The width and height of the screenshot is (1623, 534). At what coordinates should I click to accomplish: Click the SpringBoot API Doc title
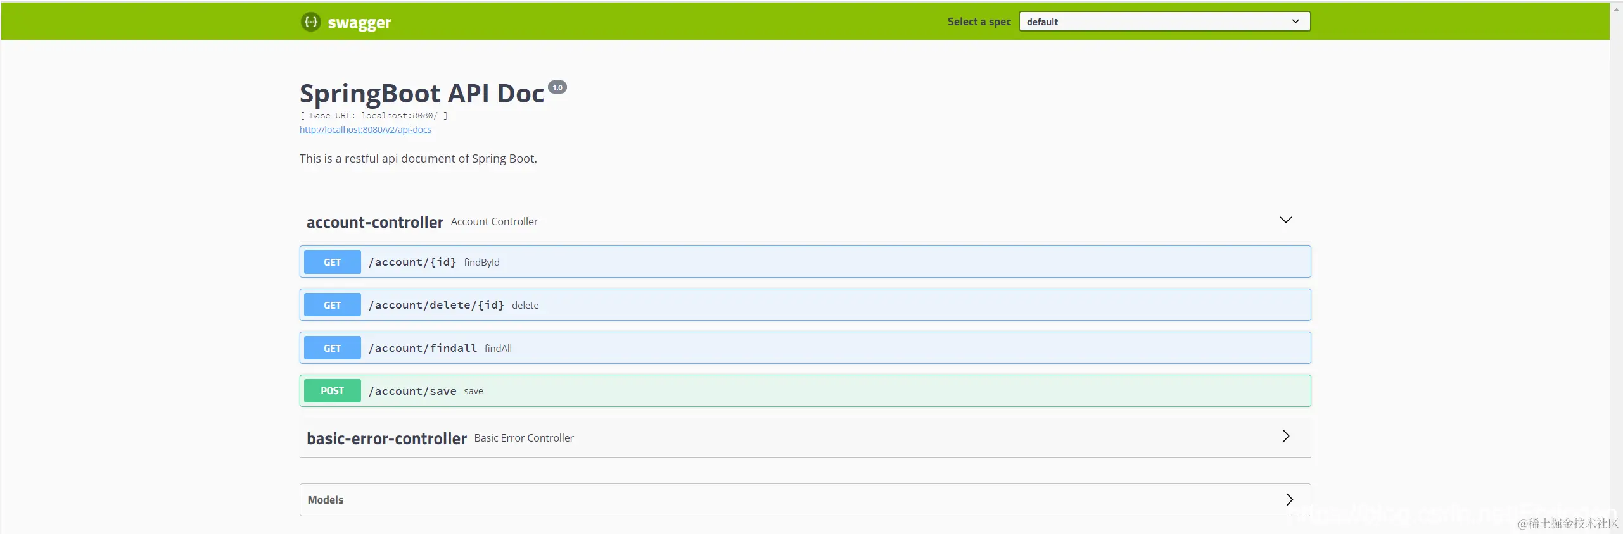click(422, 93)
